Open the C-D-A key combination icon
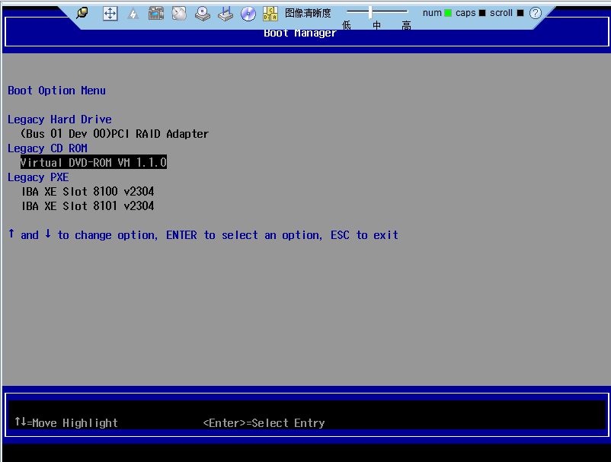 click(x=270, y=14)
